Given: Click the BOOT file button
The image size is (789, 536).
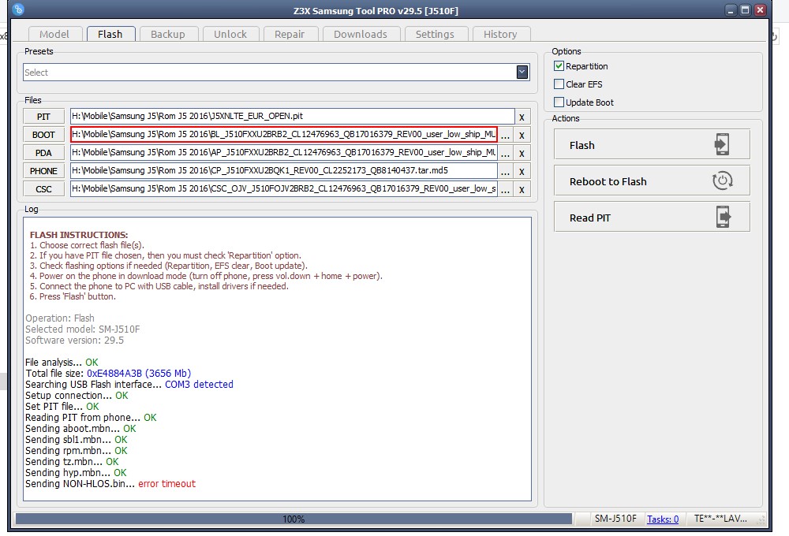Looking at the screenshot, I should [43, 135].
